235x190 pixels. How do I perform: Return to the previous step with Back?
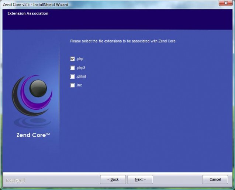(113, 179)
